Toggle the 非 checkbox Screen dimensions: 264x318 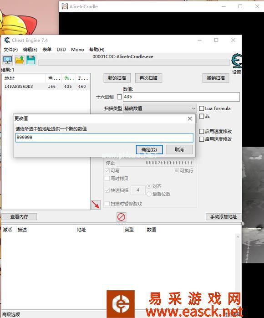click(x=201, y=116)
